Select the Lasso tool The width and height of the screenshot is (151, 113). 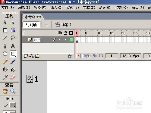pos(13,38)
